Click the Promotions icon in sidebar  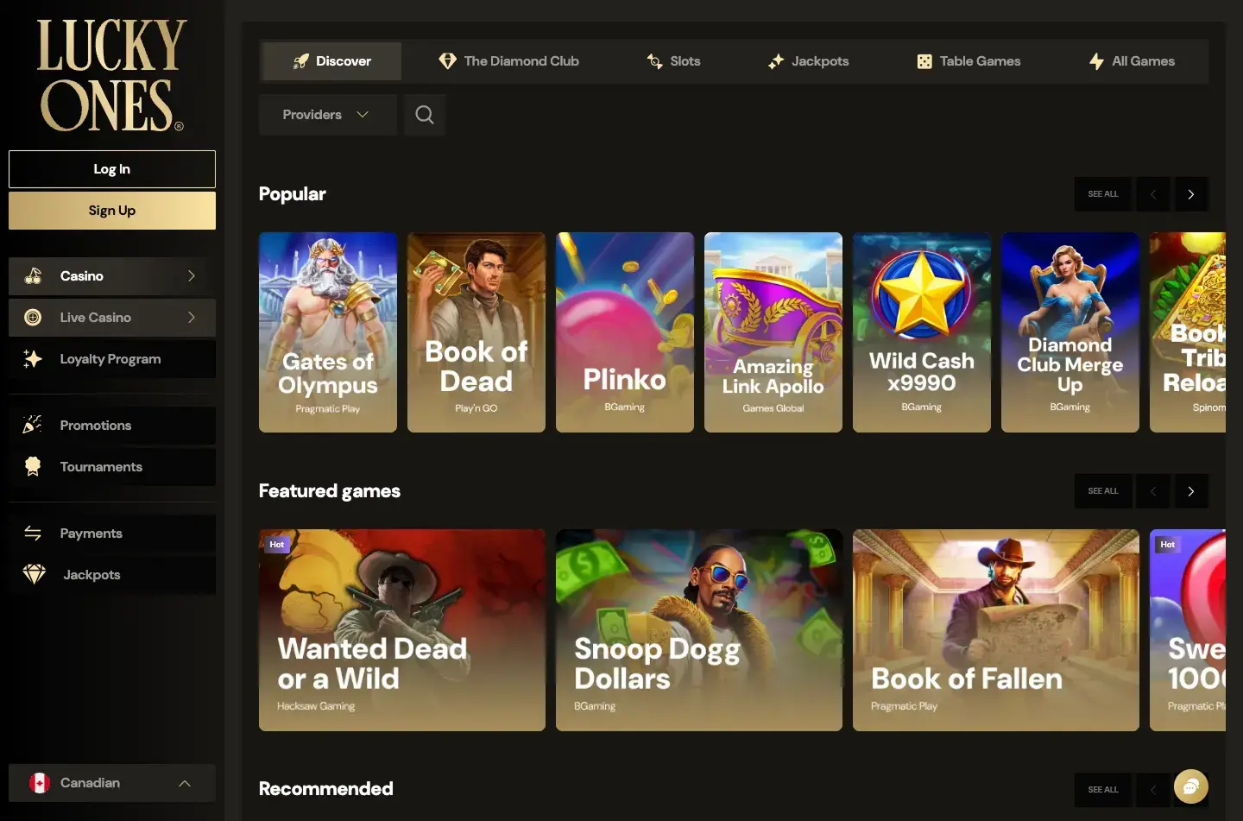pos(33,425)
